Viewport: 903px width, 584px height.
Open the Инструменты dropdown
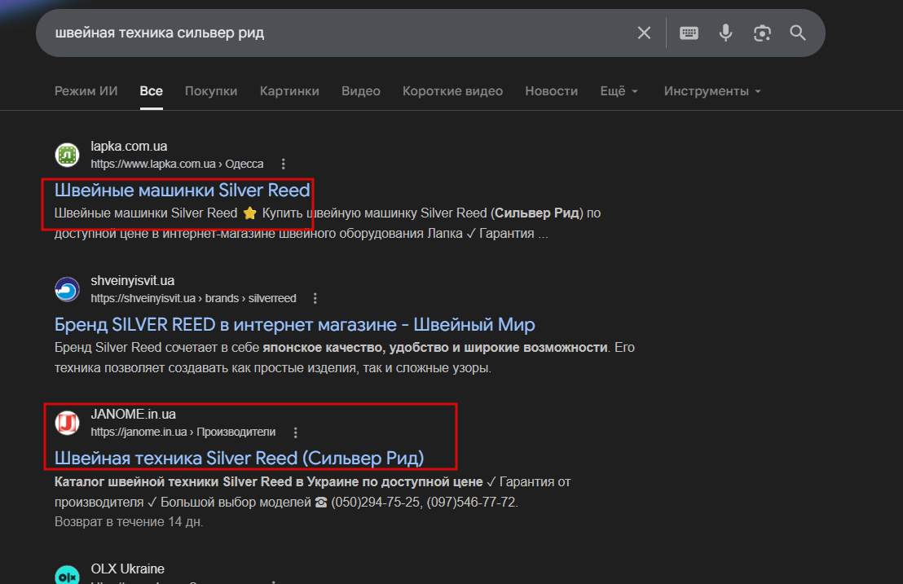pyautogui.click(x=712, y=91)
